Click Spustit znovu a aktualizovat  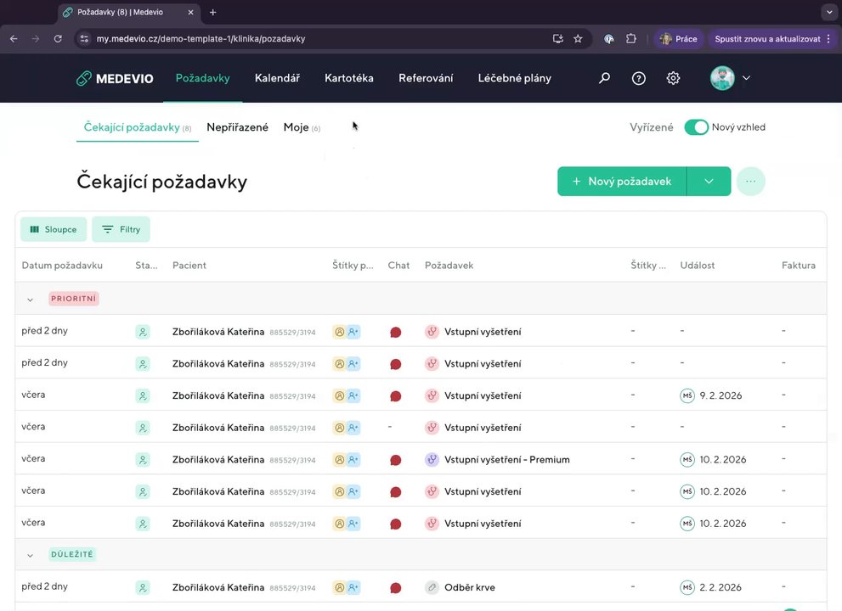pyautogui.click(x=772, y=39)
